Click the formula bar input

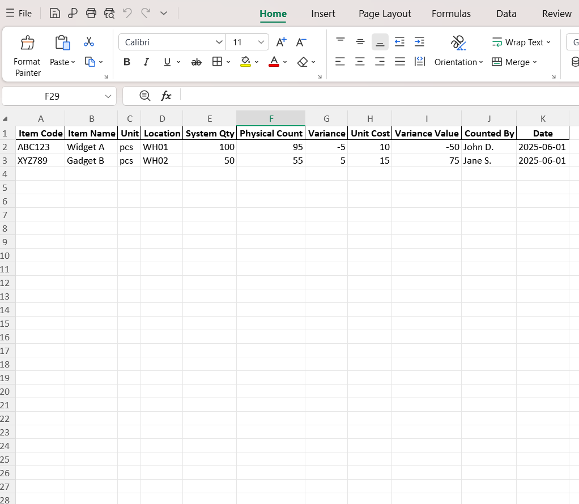[380, 96]
